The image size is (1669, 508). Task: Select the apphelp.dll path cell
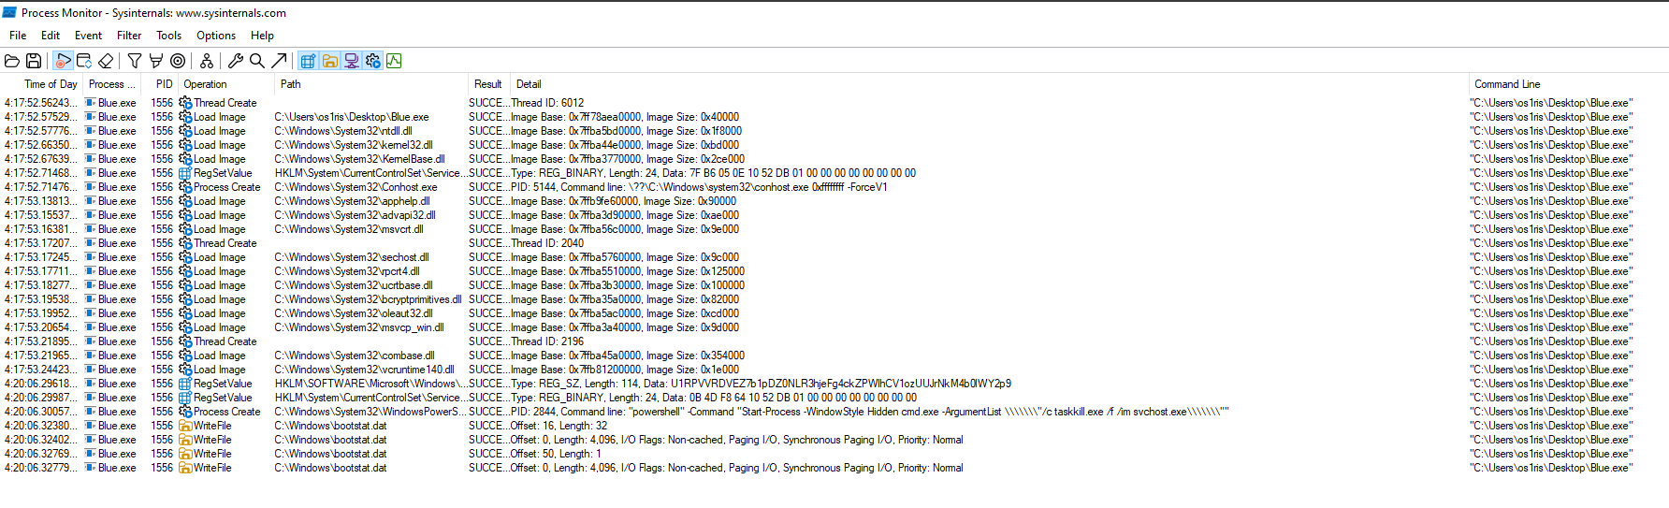tap(352, 201)
